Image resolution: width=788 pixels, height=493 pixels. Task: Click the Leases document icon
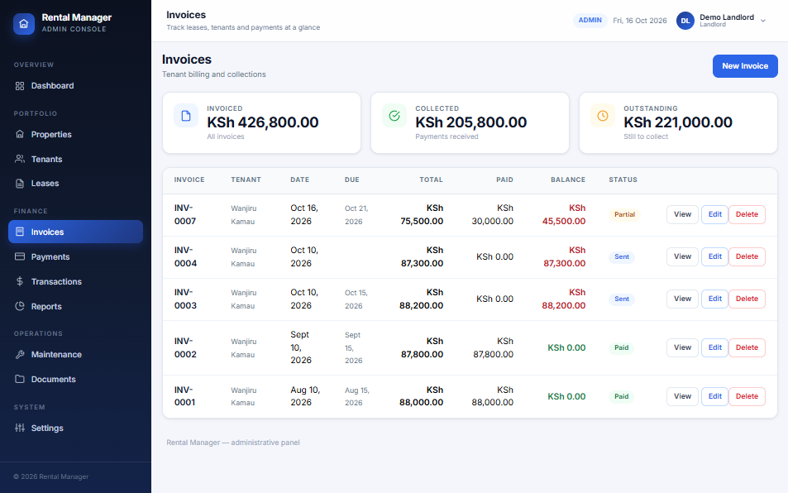point(20,184)
